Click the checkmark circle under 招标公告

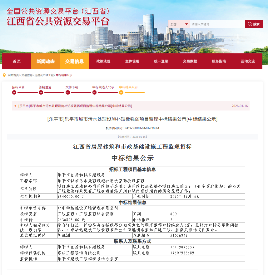pyautogui.click(x=14, y=92)
